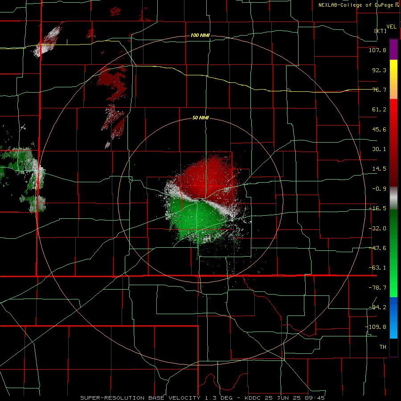401x401 pixels.
Task: Click the -16.5 velocity scale value
Action: coord(377,209)
